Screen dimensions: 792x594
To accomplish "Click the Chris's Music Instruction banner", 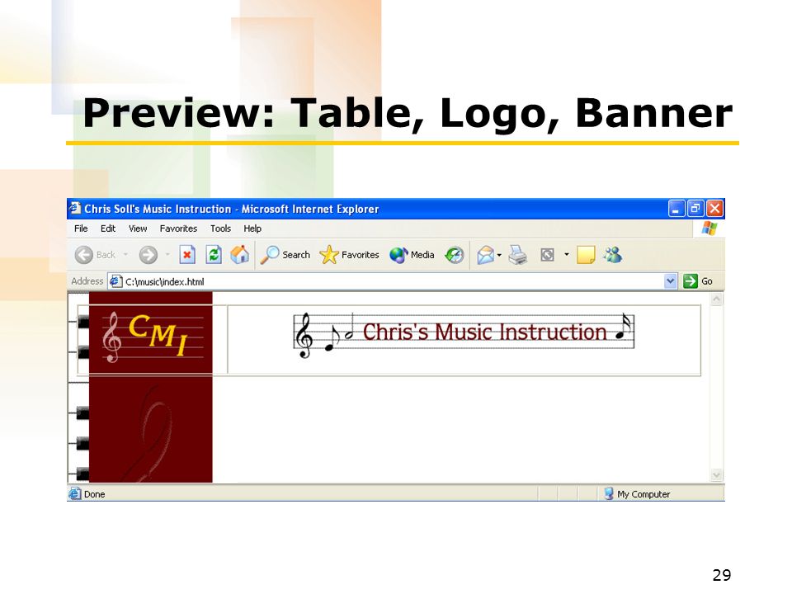I will pos(464,334).
